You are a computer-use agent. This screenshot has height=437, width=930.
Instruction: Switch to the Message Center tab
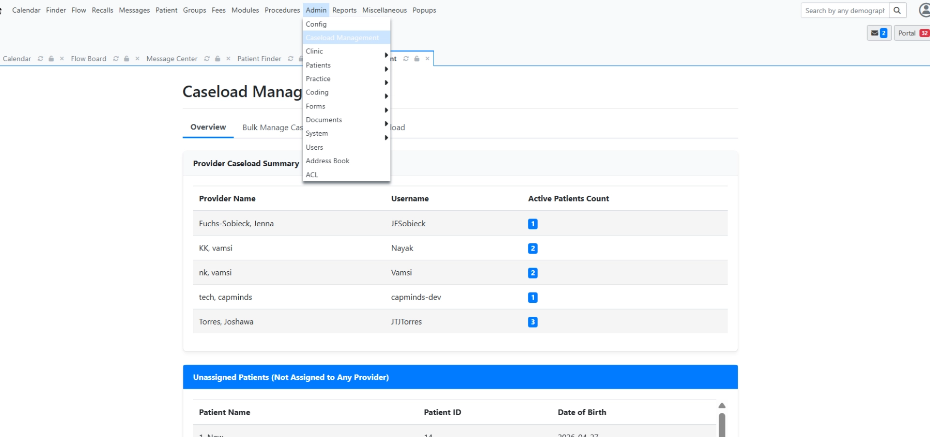click(172, 59)
